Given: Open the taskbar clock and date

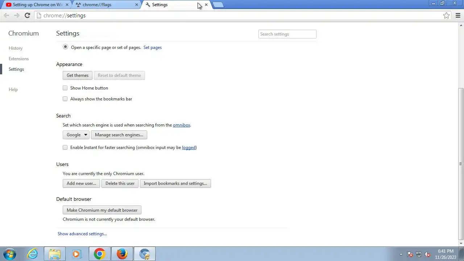Looking at the screenshot, I should [x=446, y=254].
